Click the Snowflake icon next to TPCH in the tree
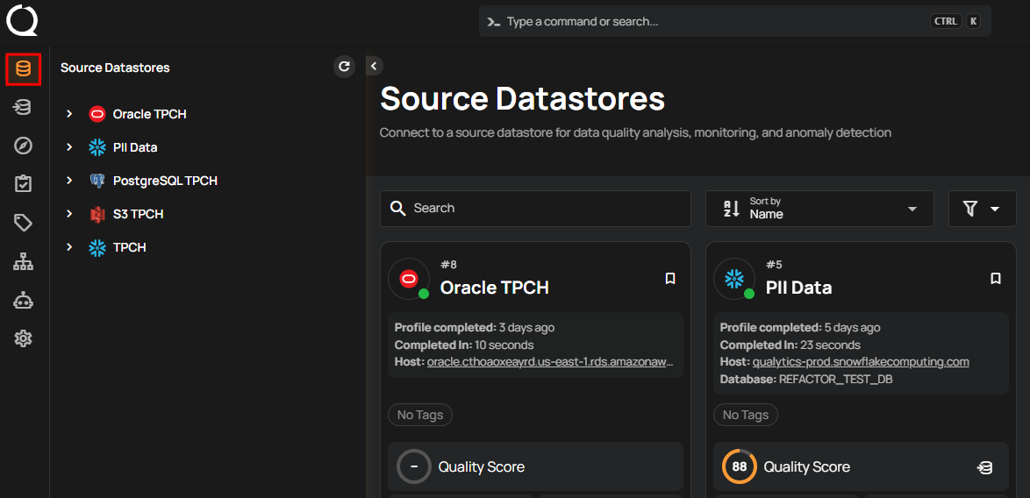 pyautogui.click(x=97, y=247)
